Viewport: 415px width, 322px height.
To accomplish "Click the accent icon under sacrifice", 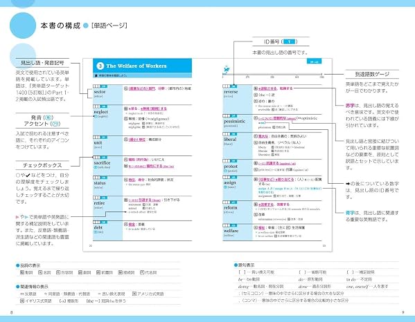I will tap(96, 167).
